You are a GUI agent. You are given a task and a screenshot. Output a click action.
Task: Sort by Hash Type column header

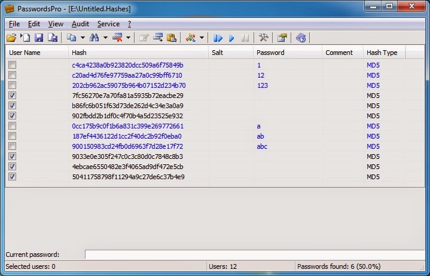click(385, 53)
